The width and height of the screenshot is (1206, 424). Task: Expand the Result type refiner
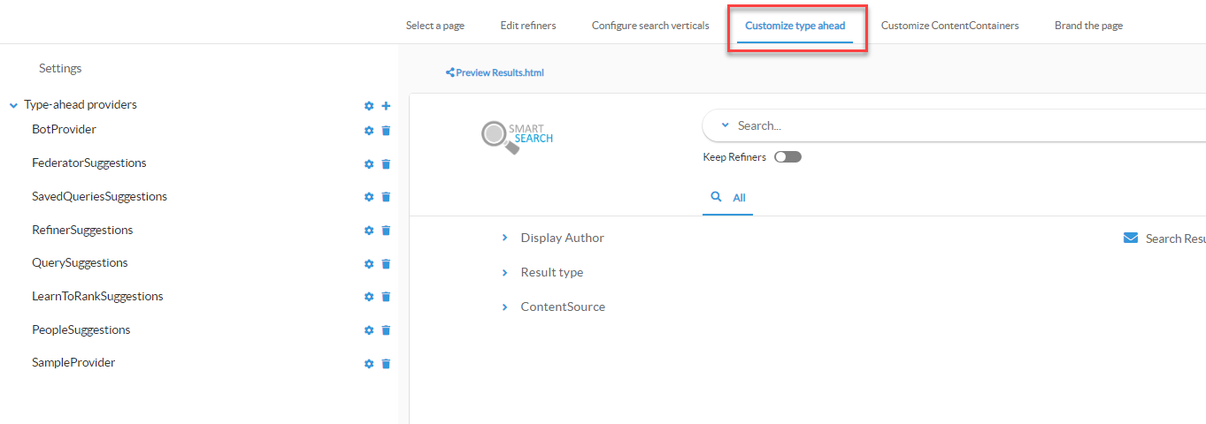tap(505, 272)
